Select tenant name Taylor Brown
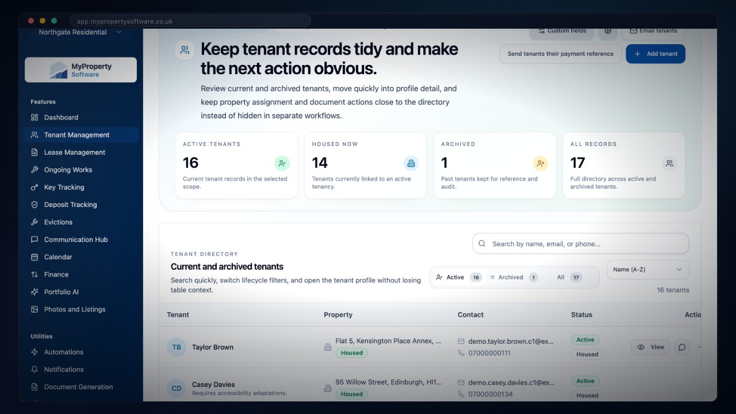 [213, 347]
